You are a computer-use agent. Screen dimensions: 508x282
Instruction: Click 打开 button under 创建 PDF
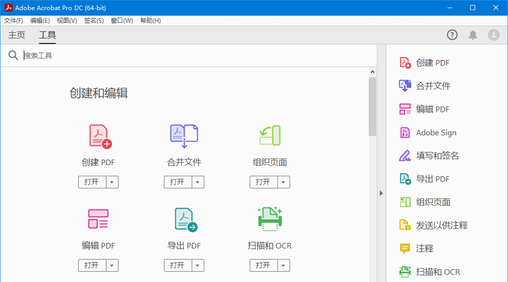coord(92,182)
